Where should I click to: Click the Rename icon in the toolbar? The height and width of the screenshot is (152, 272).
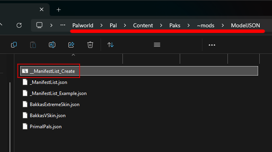[x=52, y=45]
